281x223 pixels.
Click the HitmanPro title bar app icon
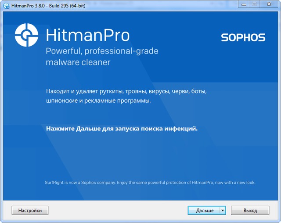(x=7, y=6)
